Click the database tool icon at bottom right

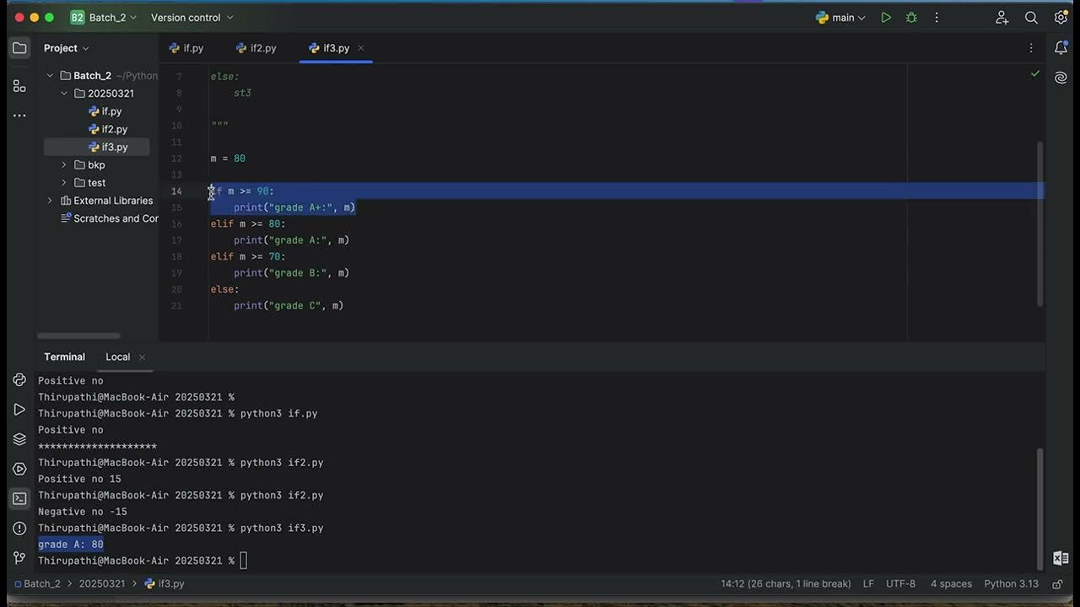(1061, 558)
